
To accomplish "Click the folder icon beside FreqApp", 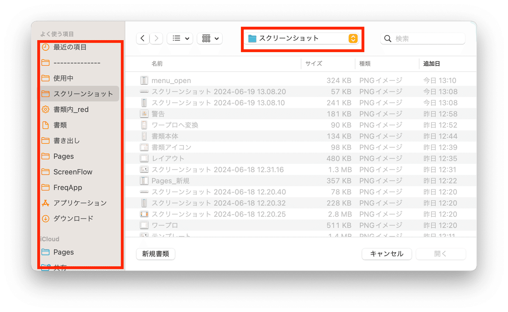I will [x=45, y=188].
